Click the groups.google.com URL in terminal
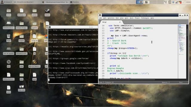Screen dimensions: 191x107 coord(71,59)
